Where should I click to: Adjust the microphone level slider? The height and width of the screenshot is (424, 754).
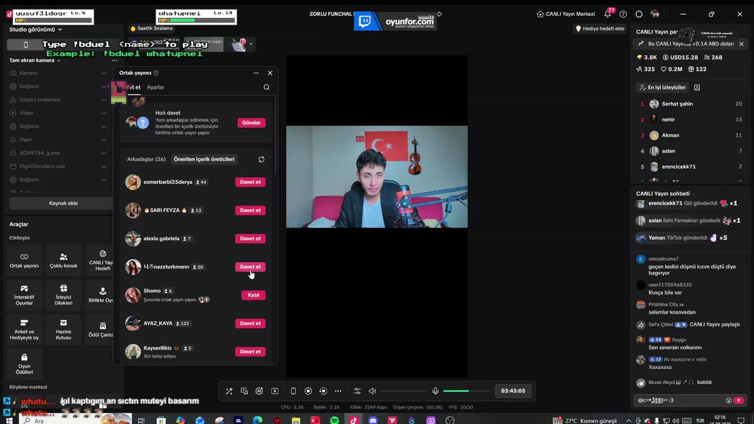coord(465,391)
